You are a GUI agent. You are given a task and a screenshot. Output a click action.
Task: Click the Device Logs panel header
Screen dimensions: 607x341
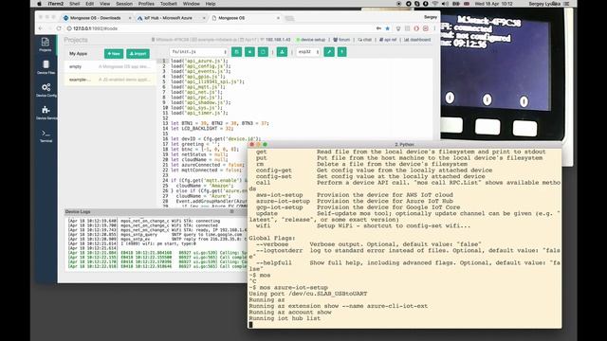155,211
